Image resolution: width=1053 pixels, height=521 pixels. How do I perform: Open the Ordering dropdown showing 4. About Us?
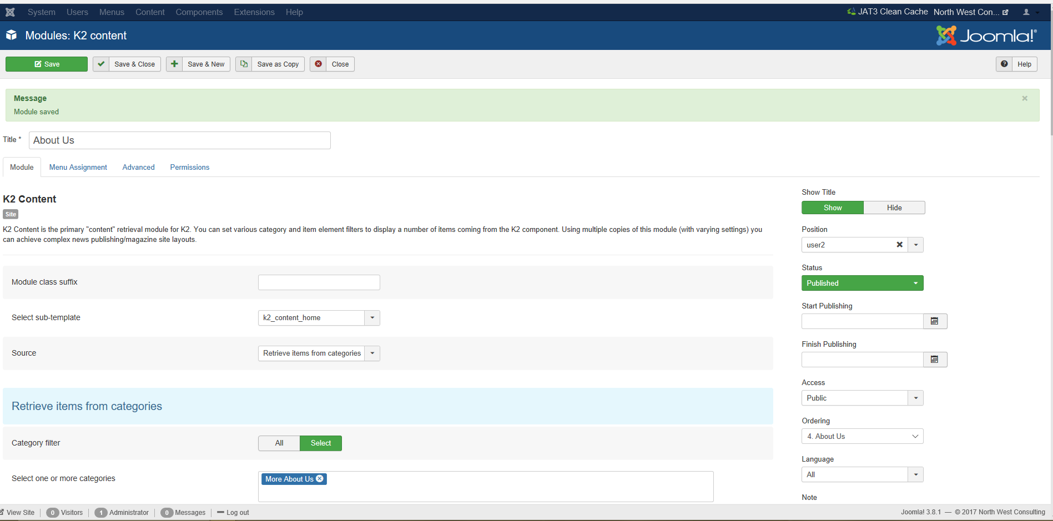coord(863,436)
